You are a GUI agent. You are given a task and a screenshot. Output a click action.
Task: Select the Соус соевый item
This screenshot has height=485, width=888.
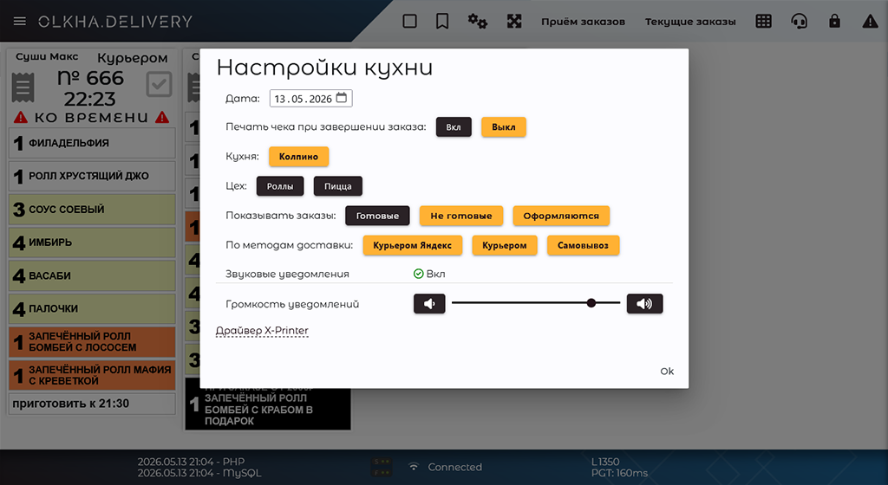92,209
